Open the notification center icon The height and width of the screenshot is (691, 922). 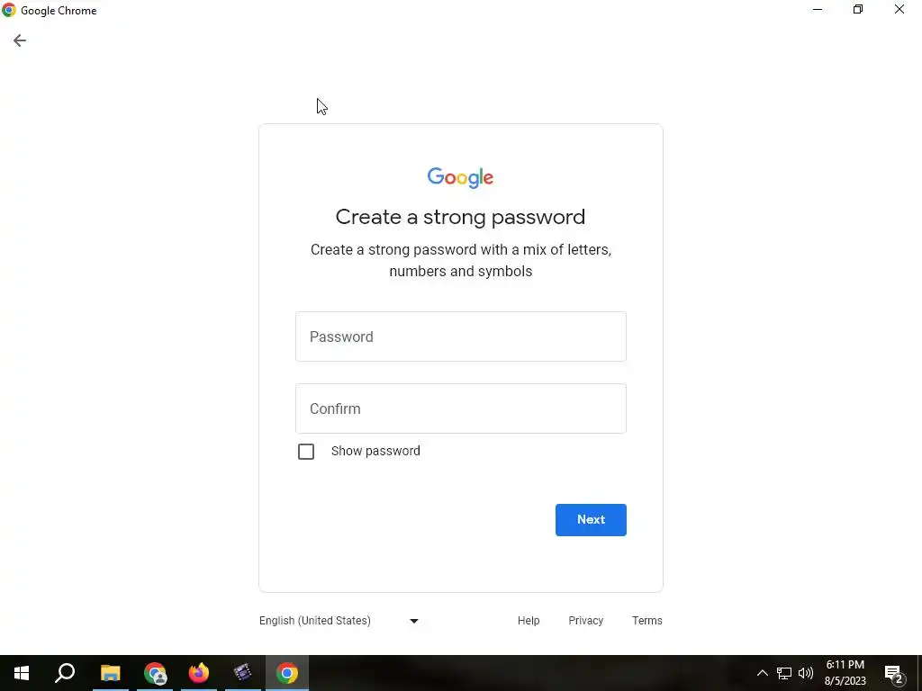pos(894,673)
